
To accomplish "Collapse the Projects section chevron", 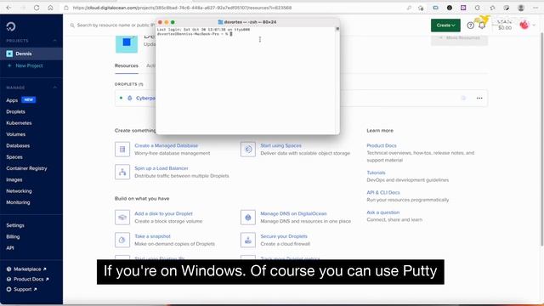I will point(54,41).
